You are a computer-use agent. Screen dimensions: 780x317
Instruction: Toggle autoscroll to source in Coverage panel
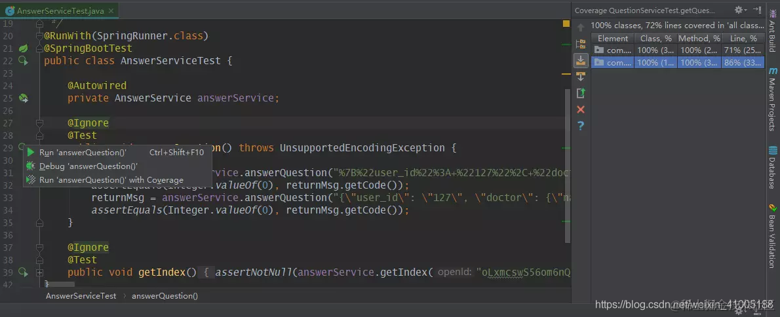tap(581, 60)
